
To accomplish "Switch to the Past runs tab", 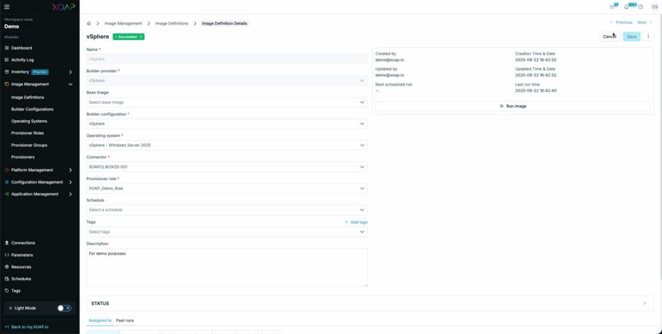I will pos(125,320).
